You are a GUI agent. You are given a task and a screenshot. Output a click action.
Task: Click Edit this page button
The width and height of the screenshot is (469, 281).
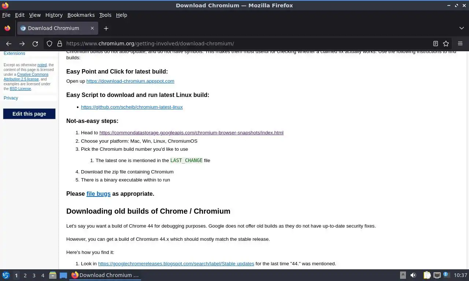(29, 114)
